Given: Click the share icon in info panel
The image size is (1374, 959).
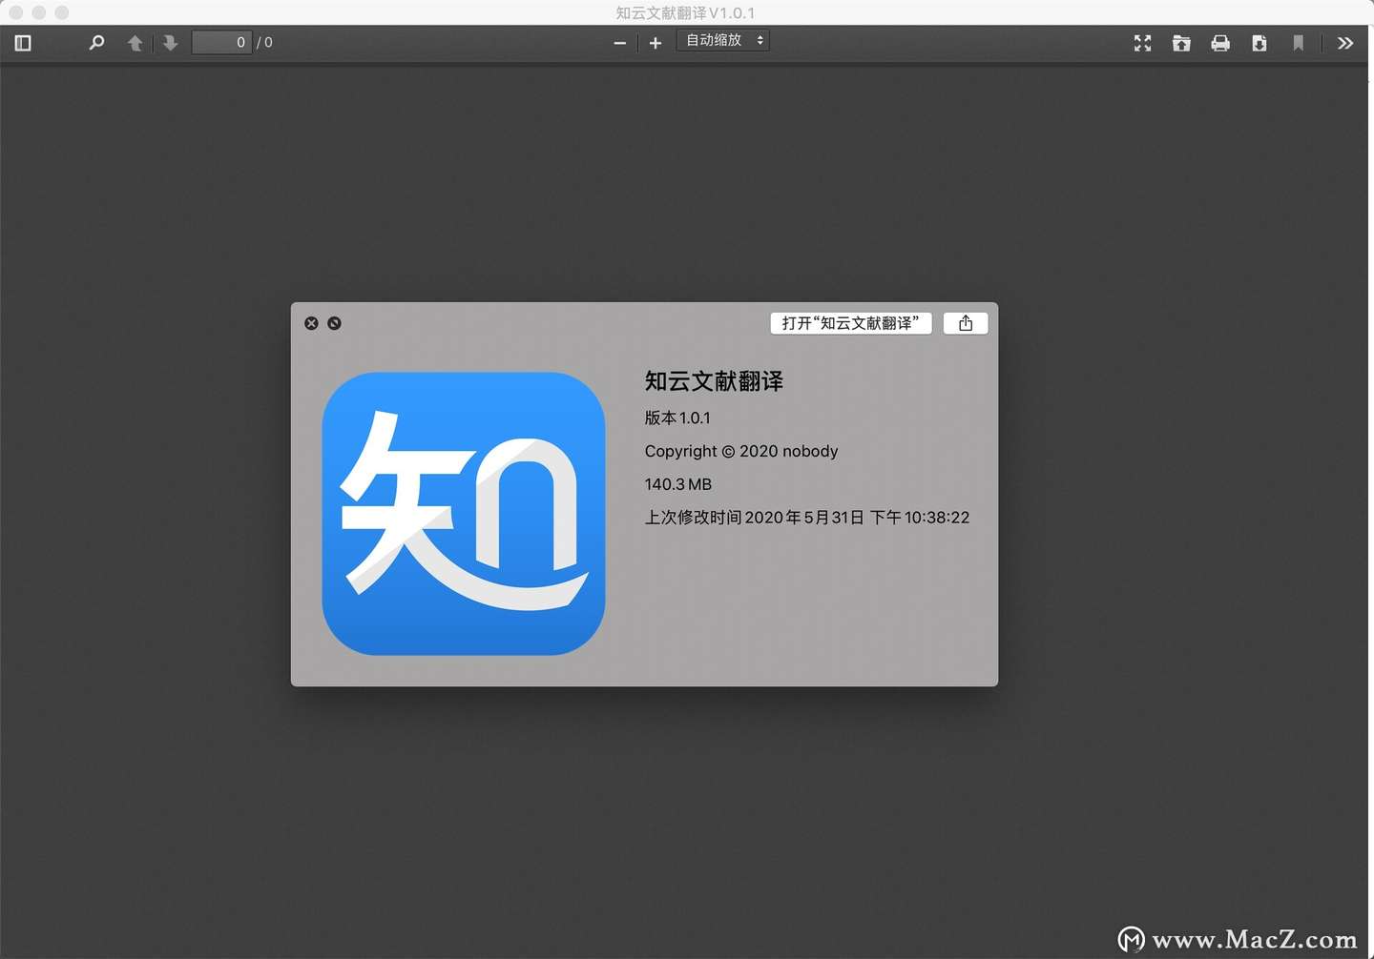Looking at the screenshot, I should 966,323.
